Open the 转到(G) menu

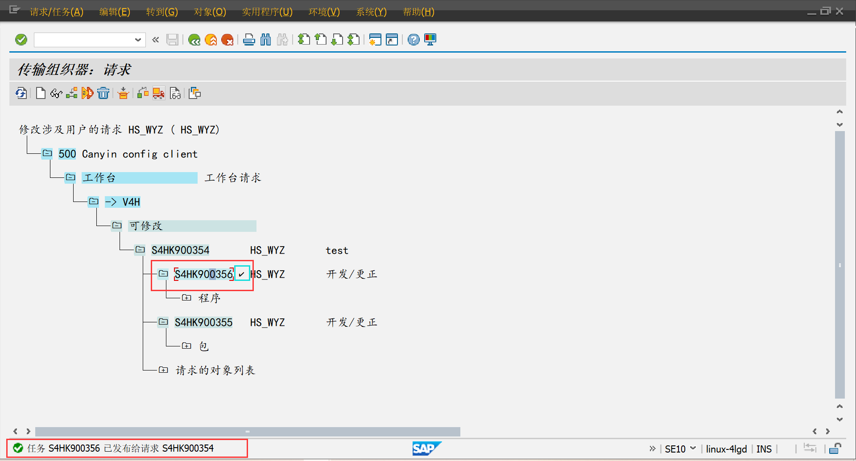[162, 12]
